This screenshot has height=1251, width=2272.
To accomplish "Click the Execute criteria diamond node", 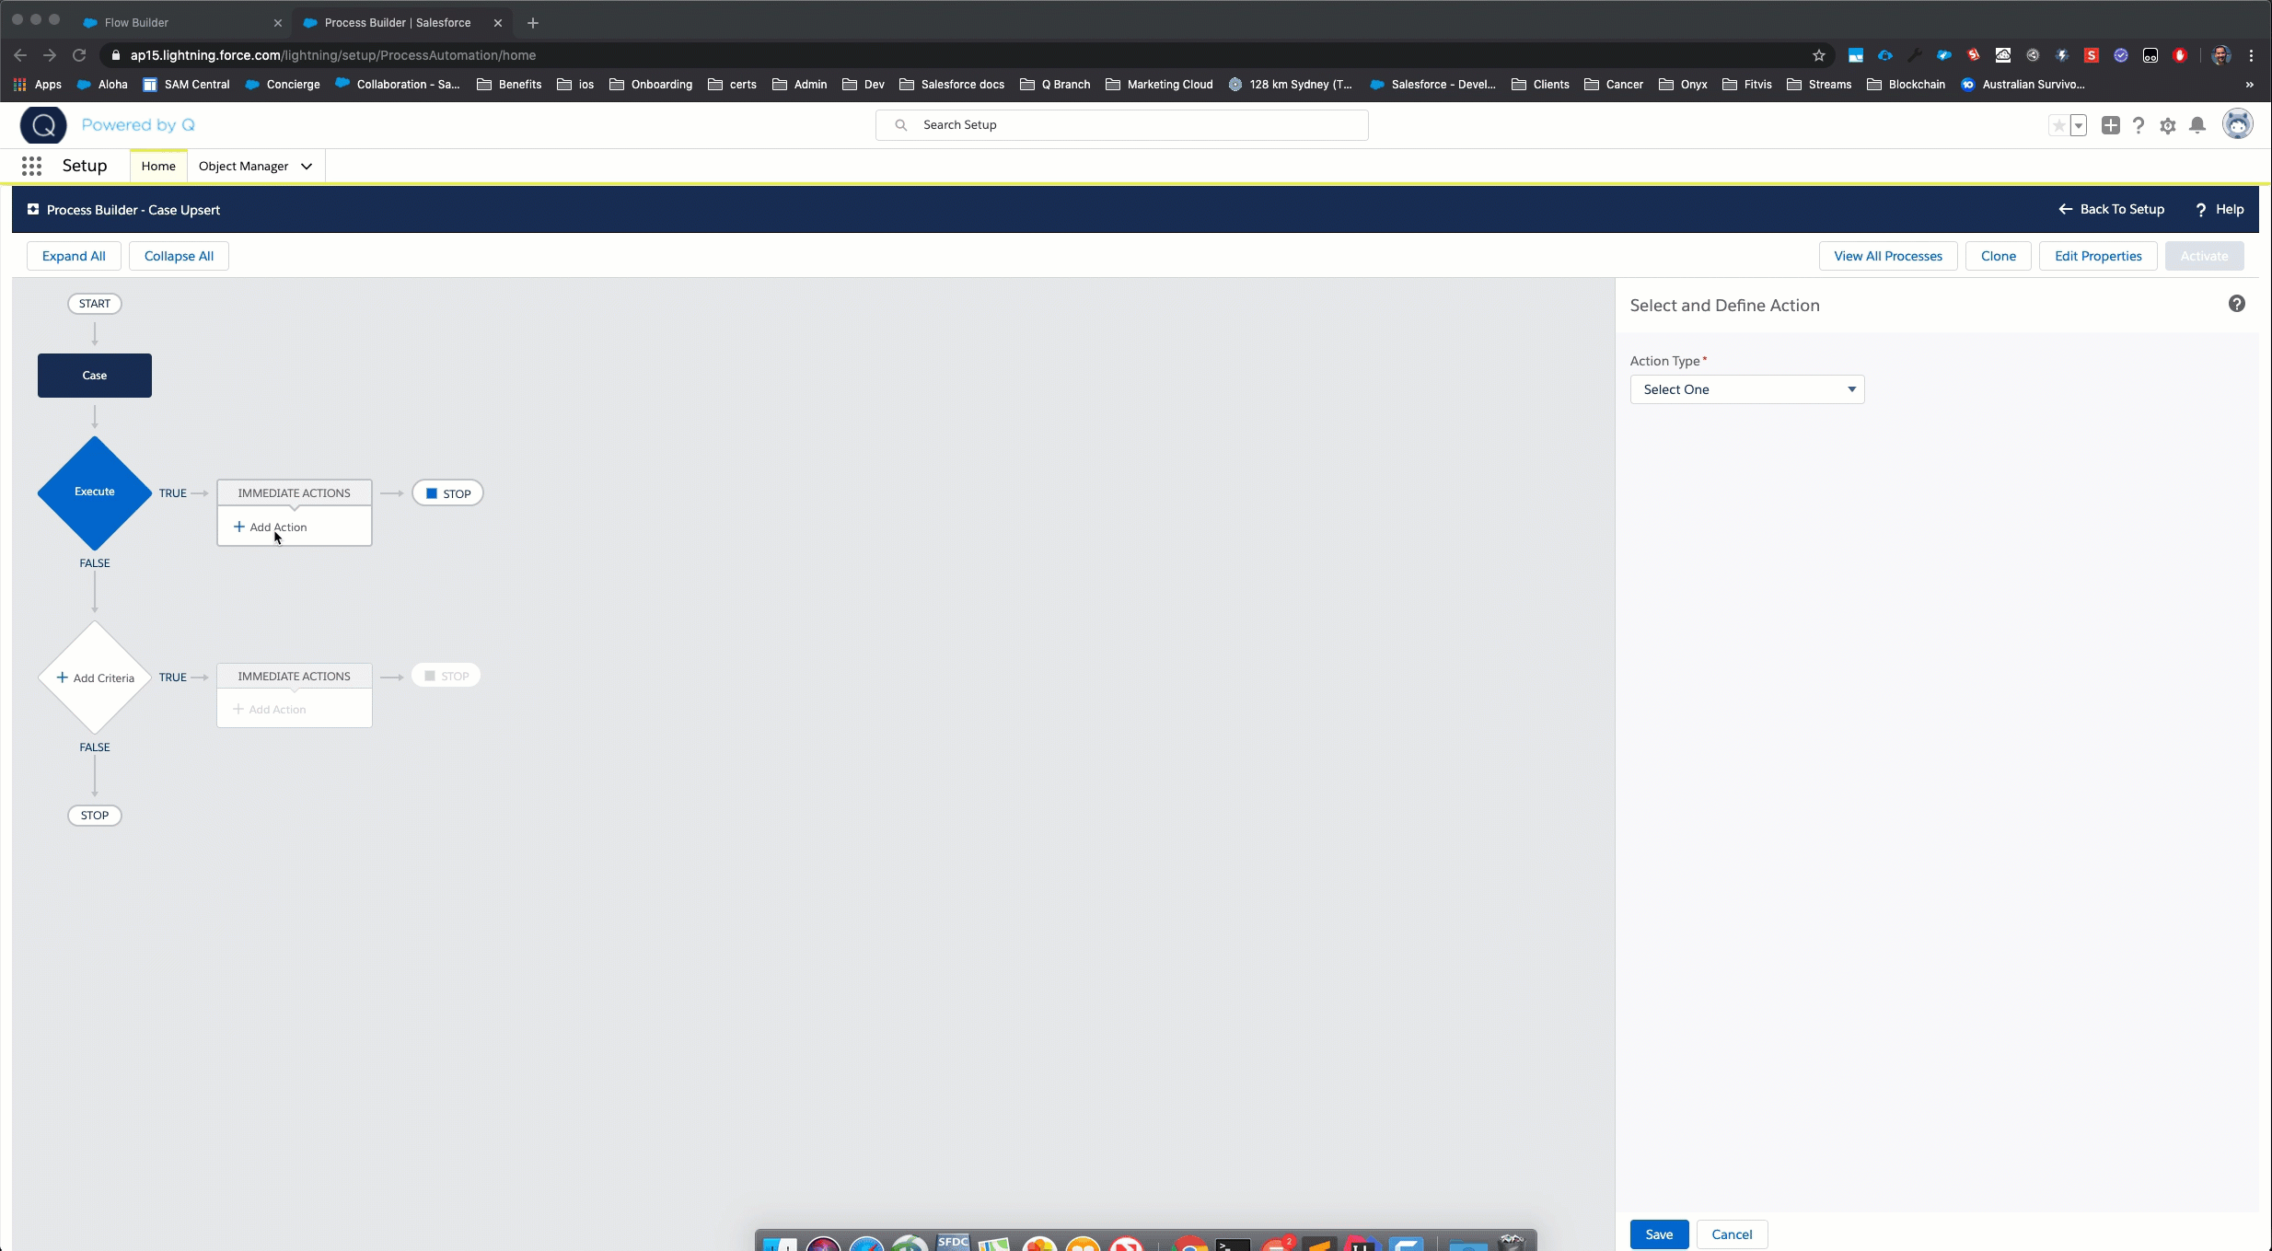I will tap(94, 492).
